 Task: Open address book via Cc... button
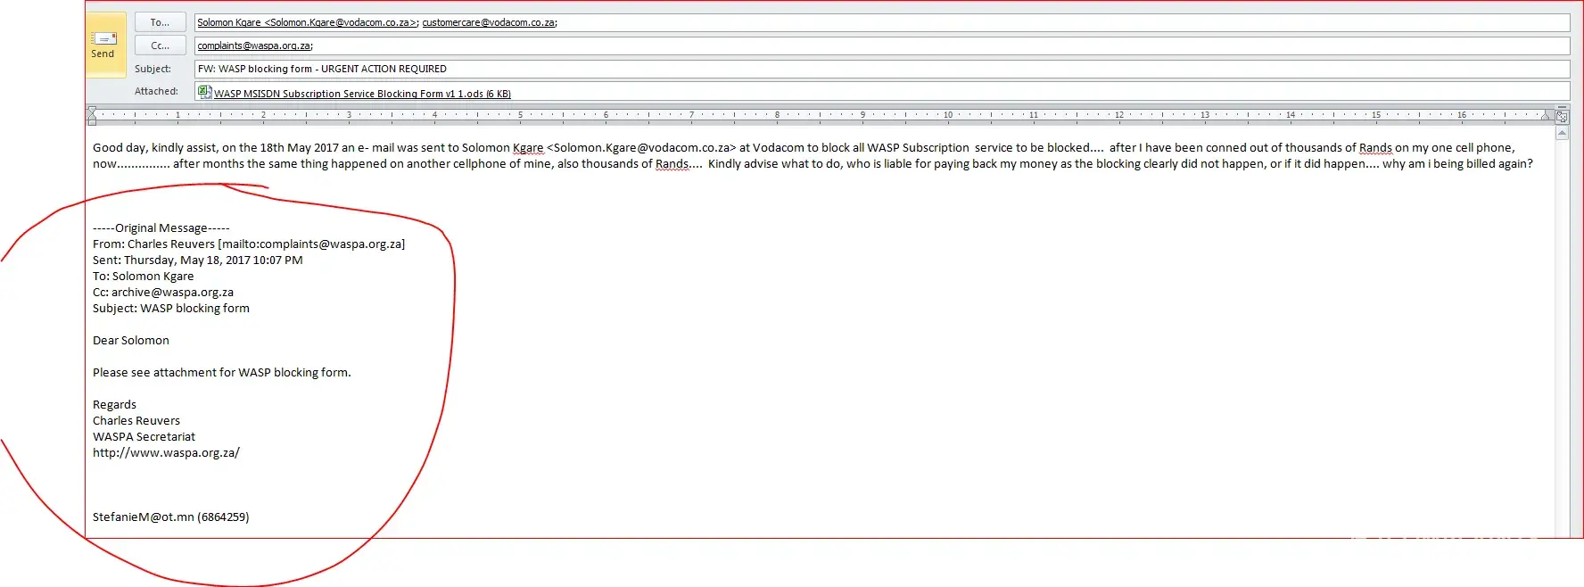(x=161, y=45)
